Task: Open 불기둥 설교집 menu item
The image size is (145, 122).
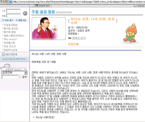Action: 11,29
